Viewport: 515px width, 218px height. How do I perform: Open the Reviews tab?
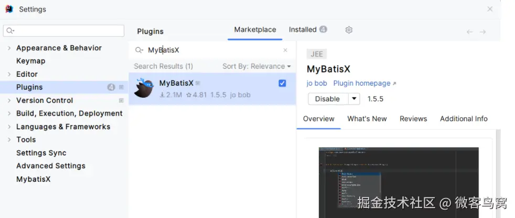413,119
